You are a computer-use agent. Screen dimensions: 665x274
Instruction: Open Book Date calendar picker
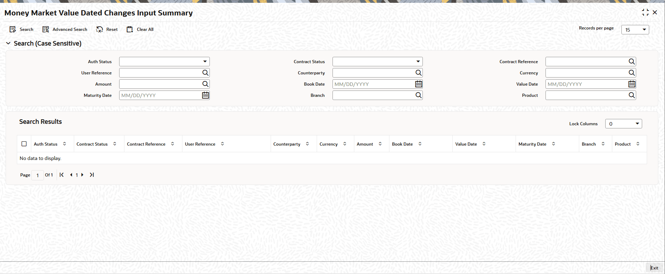[418, 84]
